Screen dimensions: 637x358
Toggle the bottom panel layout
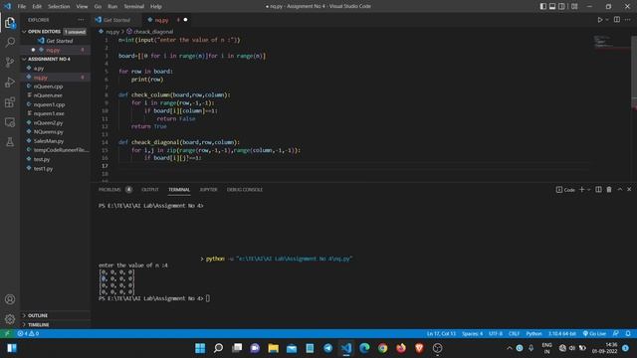(552, 6)
